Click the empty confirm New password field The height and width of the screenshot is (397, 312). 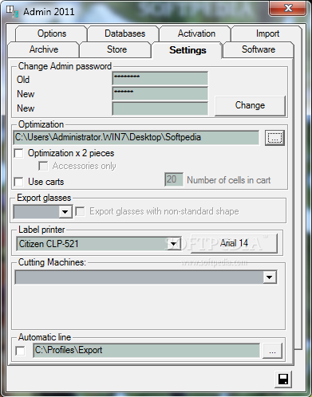pos(160,108)
